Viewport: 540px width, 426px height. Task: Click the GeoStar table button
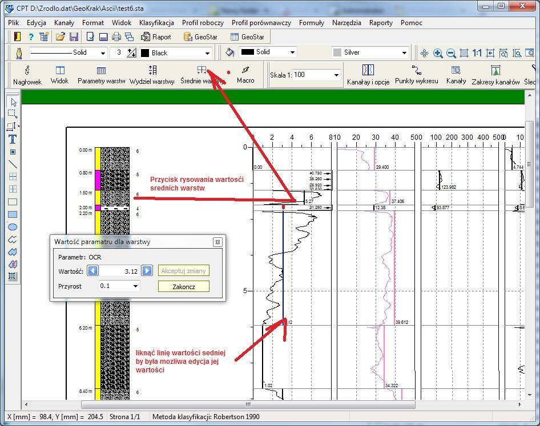[x=247, y=36]
